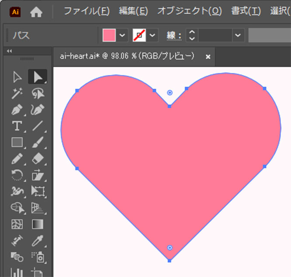The height and width of the screenshot is (277, 291).
Task: Select the Selection tool arrow
Action: click(x=17, y=77)
